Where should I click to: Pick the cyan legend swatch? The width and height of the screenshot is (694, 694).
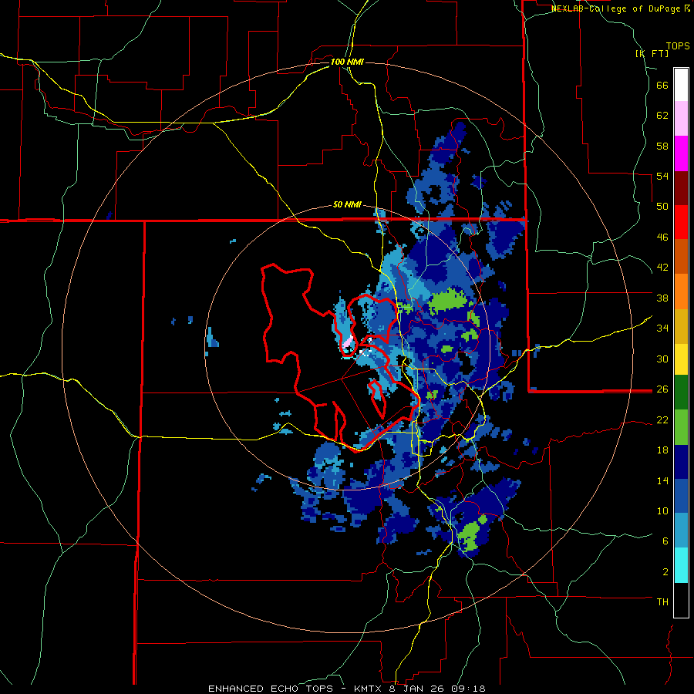tap(681, 565)
